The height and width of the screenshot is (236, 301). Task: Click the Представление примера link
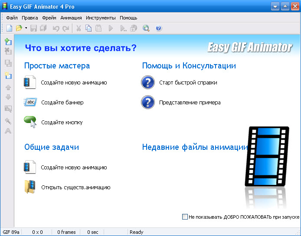coord(190,103)
